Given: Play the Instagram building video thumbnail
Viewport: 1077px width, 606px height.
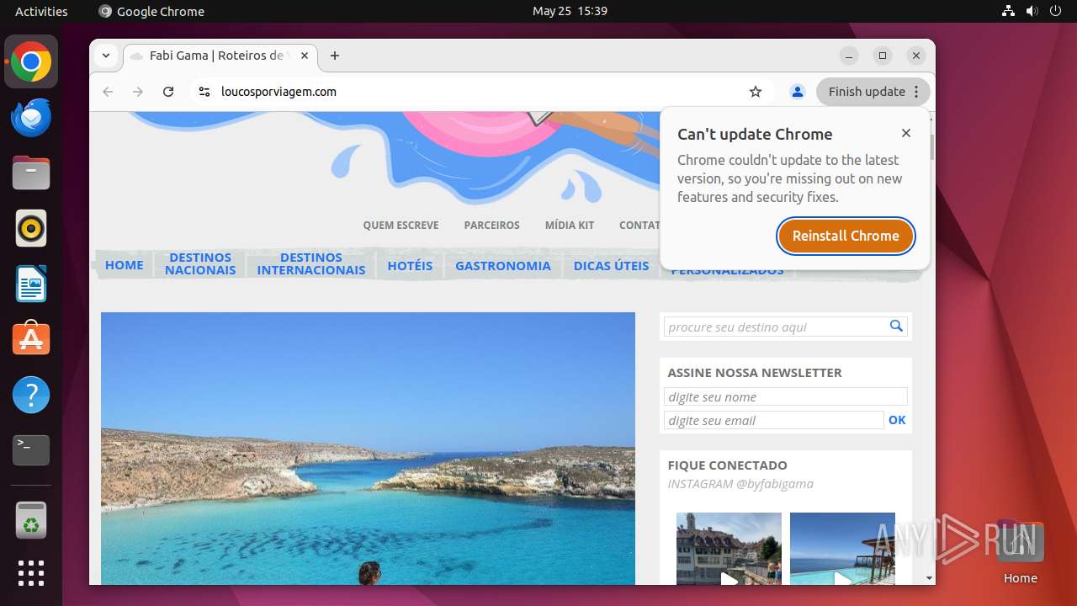Looking at the screenshot, I should pyautogui.click(x=729, y=549).
